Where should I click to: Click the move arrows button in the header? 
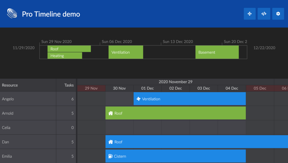click(x=250, y=13)
